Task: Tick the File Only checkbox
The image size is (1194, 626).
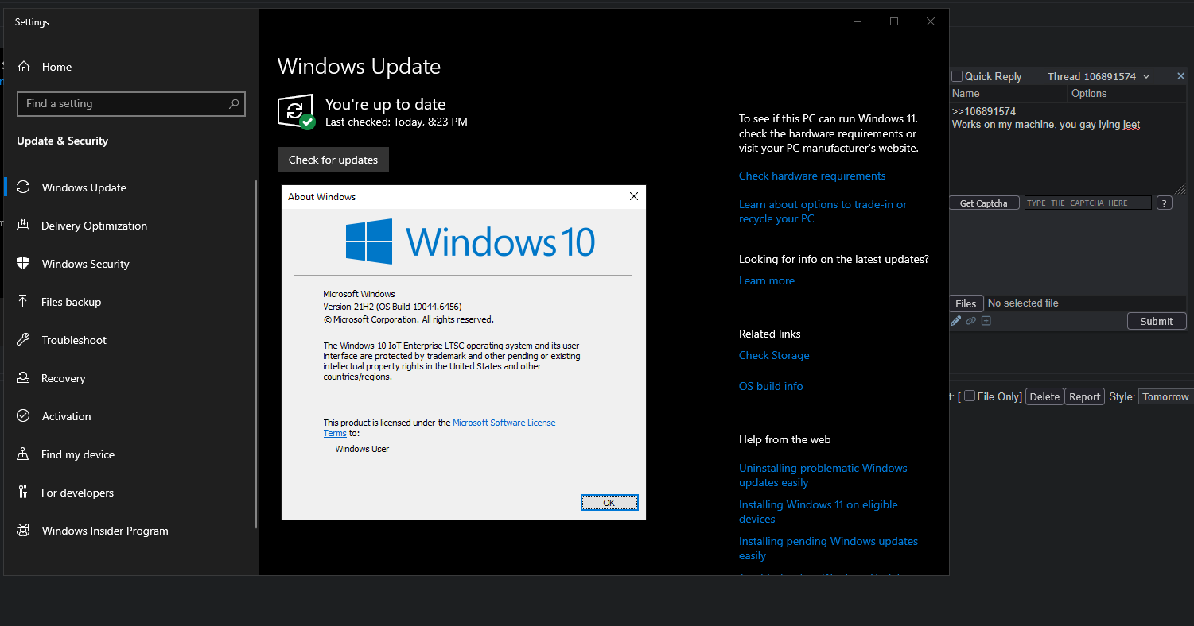Action: [970, 396]
